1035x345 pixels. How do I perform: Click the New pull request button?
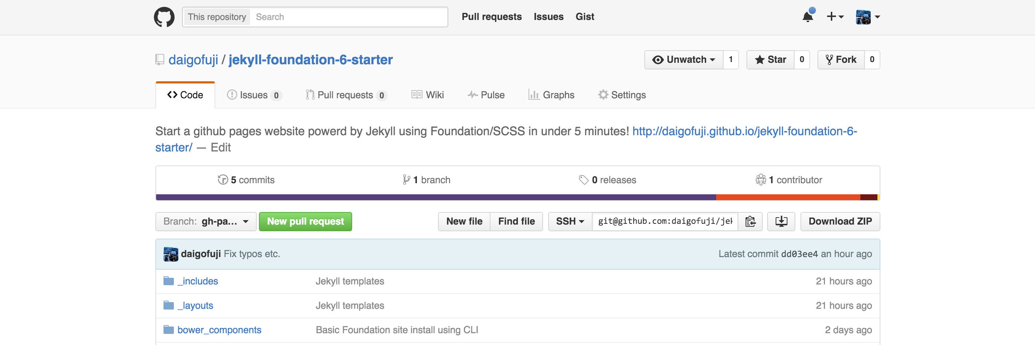coord(305,221)
